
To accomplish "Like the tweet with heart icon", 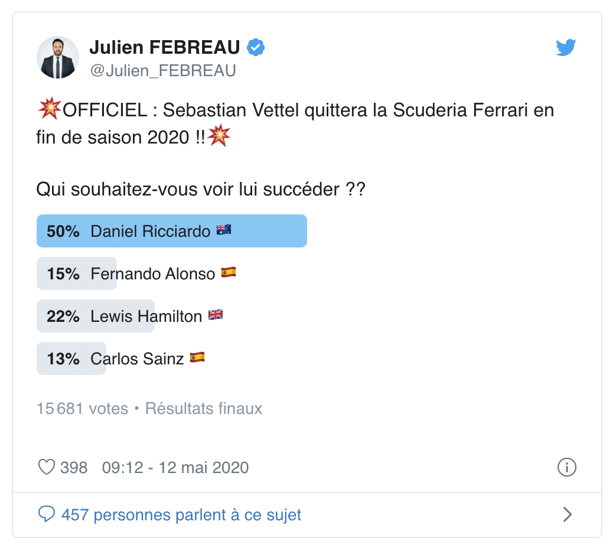I will point(46,467).
